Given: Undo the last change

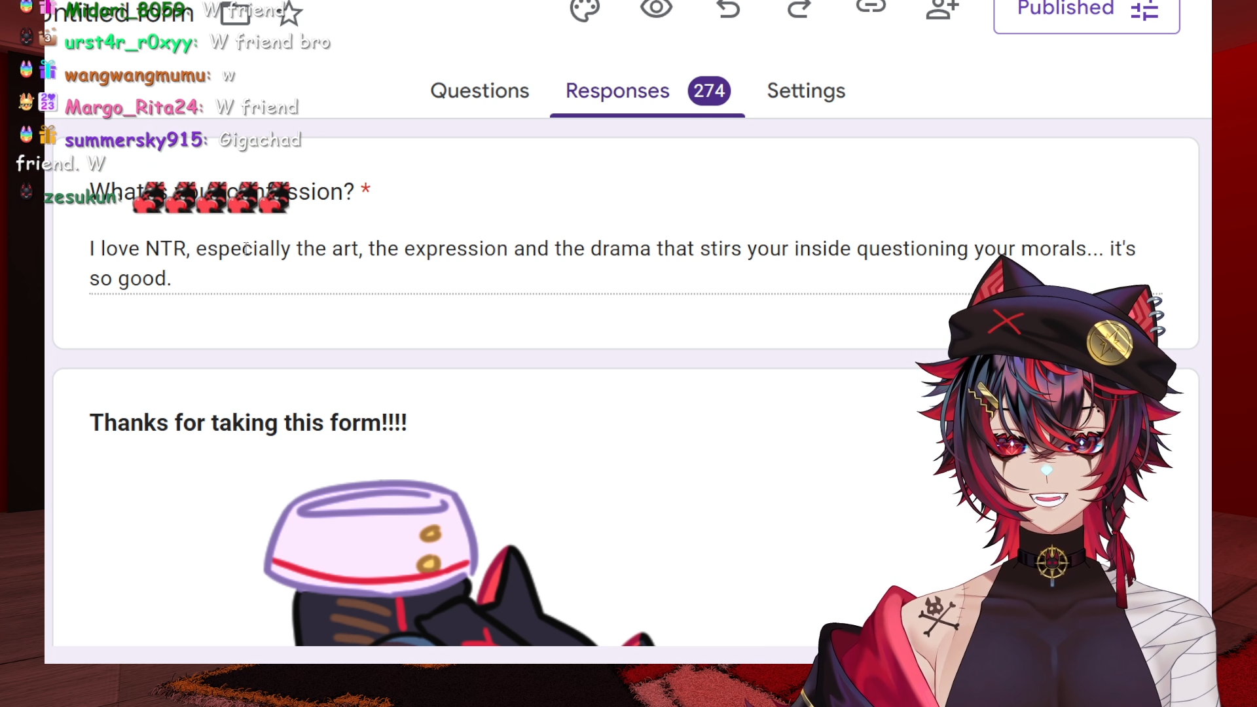Looking at the screenshot, I should click(x=728, y=9).
